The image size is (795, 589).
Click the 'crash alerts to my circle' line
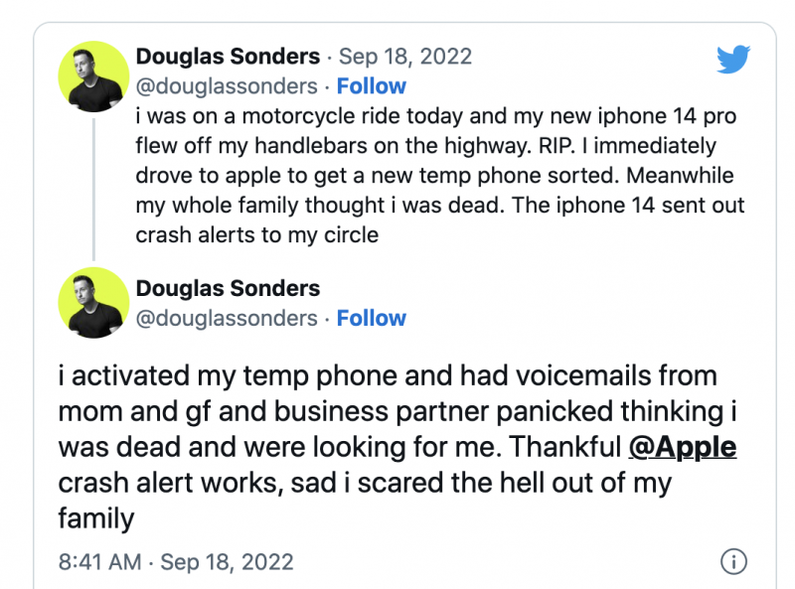point(257,235)
